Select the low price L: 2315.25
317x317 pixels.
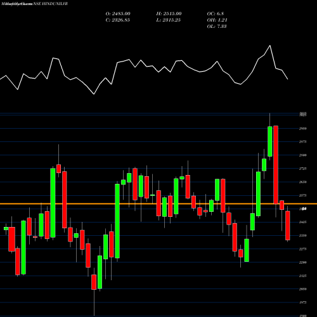point(169,20)
